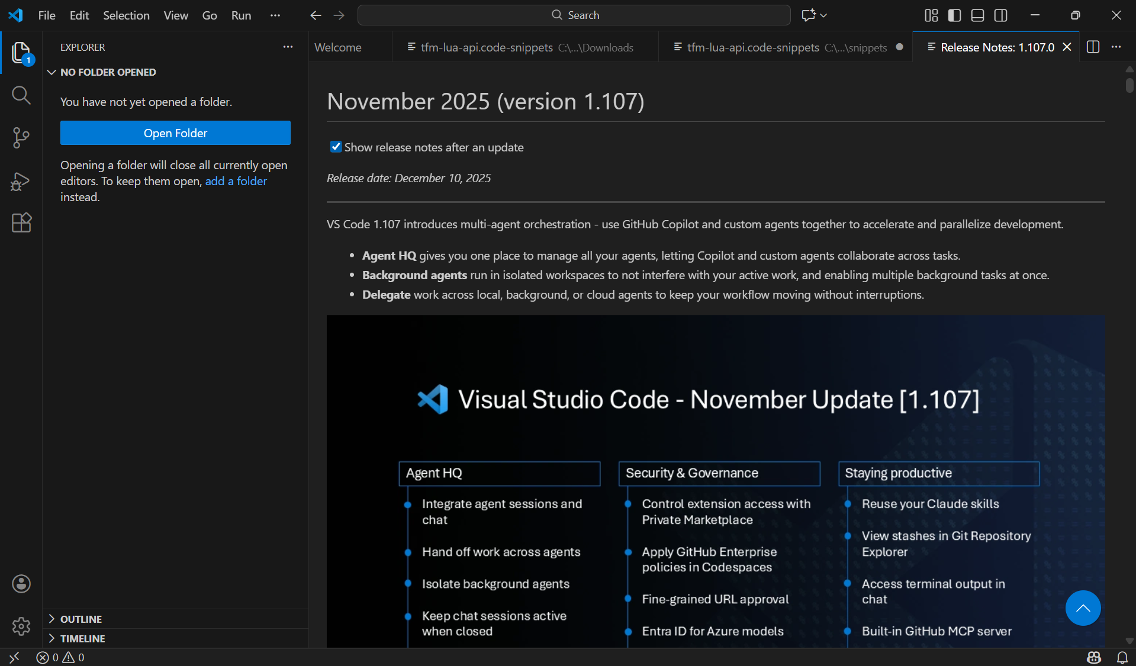Click the You have not yet opened a folder text
This screenshot has width=1136, height=666.
146,102
